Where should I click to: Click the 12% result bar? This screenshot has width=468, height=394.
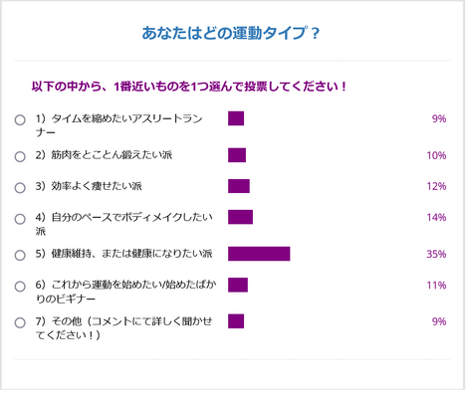point(239,186)
